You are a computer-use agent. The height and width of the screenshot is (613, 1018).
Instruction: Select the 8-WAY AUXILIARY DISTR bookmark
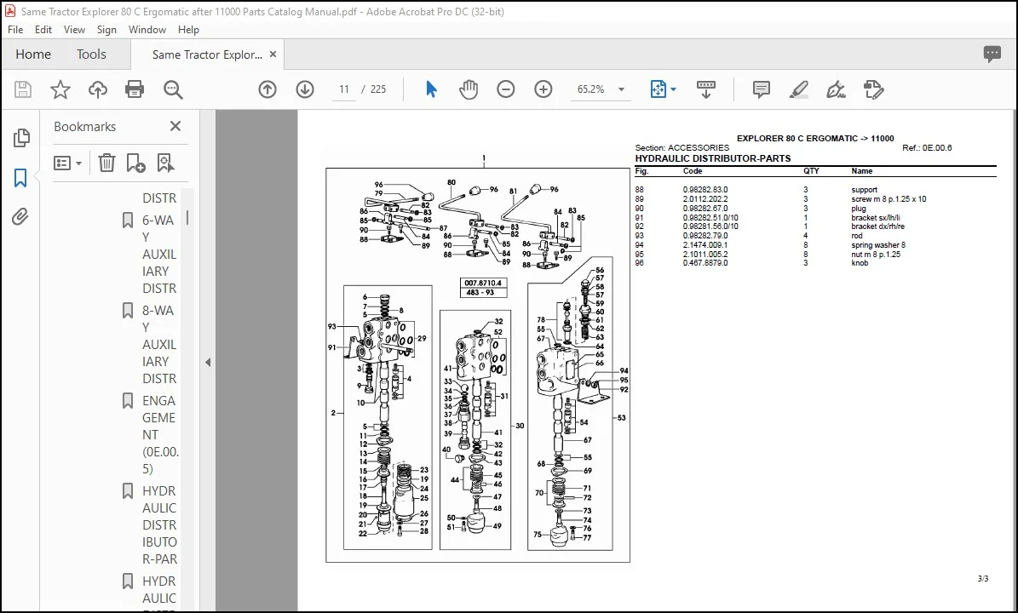(159, 345)
